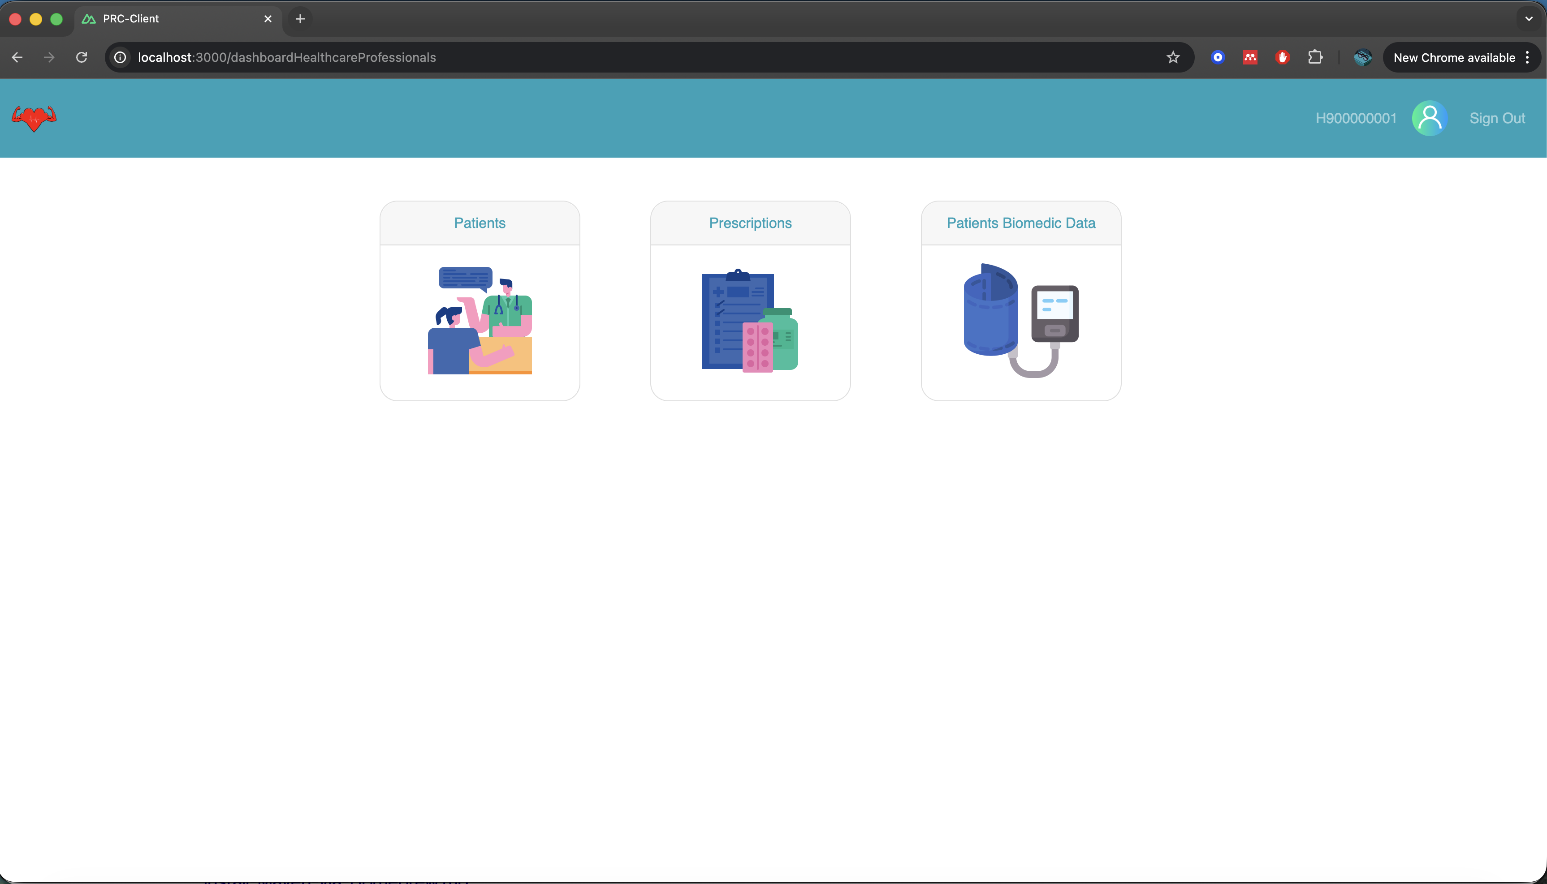Open a new browser tab

tap(300, 19)
